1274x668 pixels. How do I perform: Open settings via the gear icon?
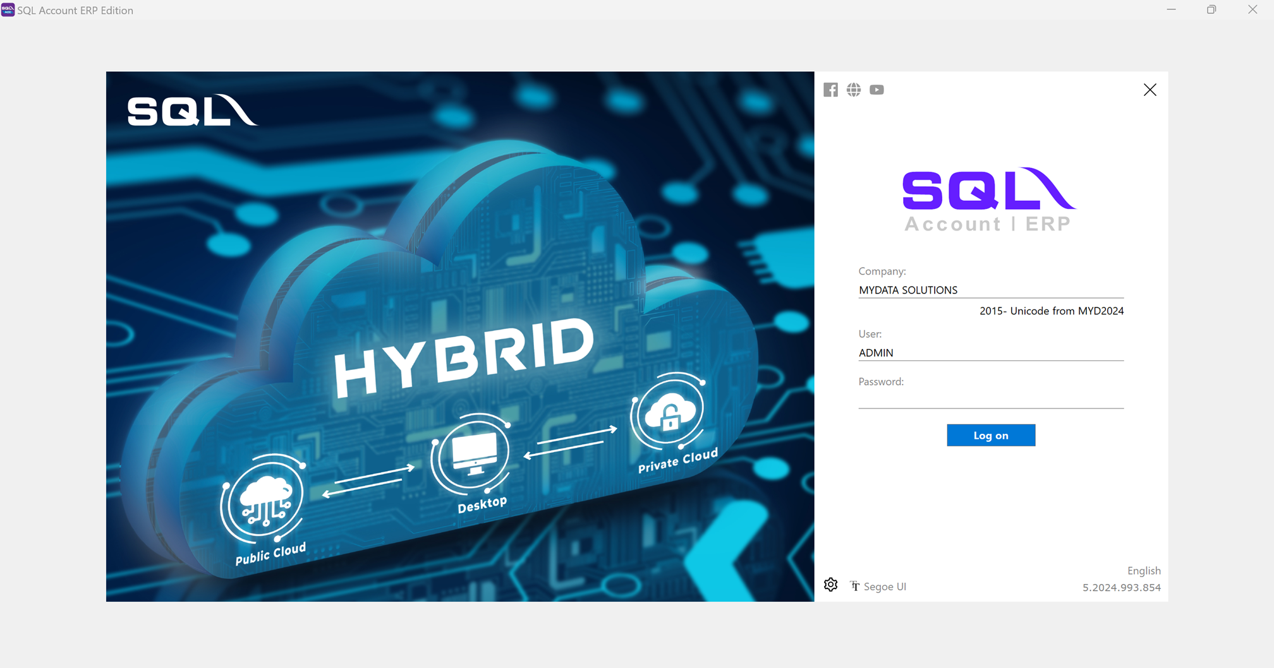(x=830, y=585)
